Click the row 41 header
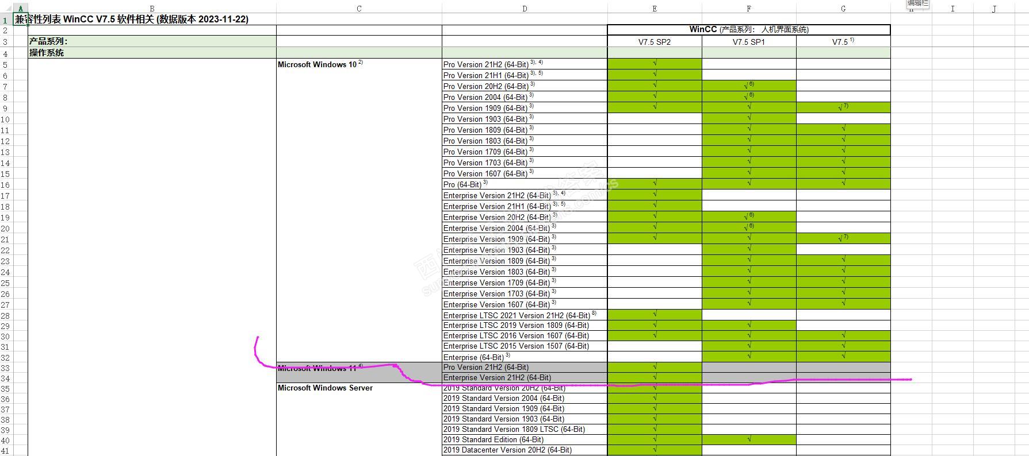1029x456 pixels. click(6, 451)
